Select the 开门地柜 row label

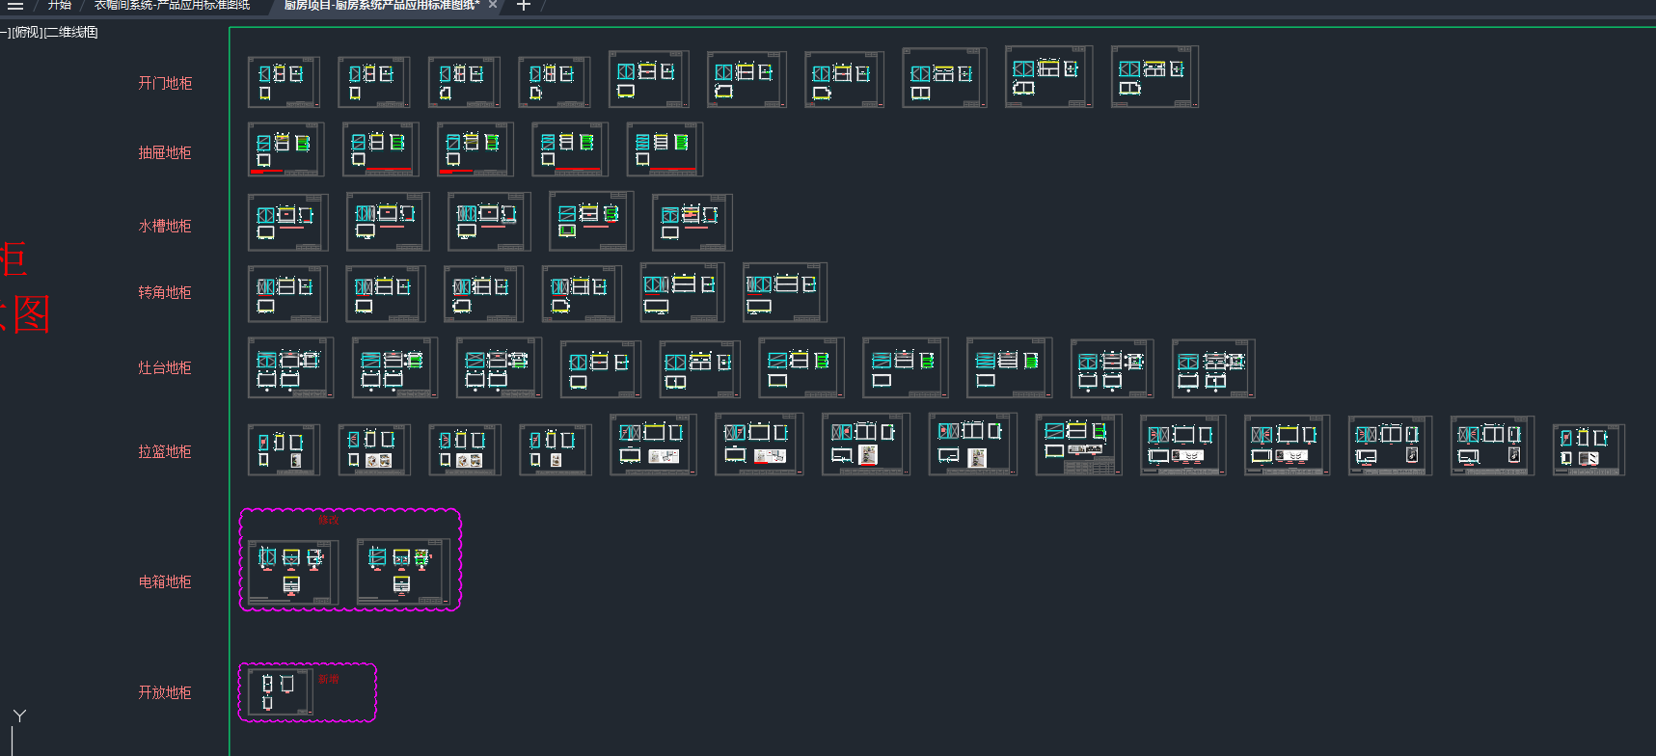(x=165, y=84)
